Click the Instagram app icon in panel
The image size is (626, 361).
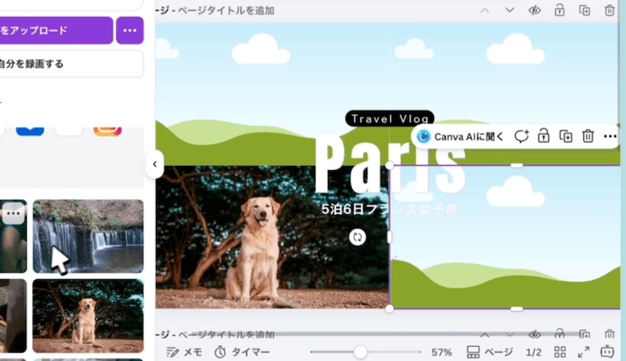pyautogui.click(x=108, y=131)
